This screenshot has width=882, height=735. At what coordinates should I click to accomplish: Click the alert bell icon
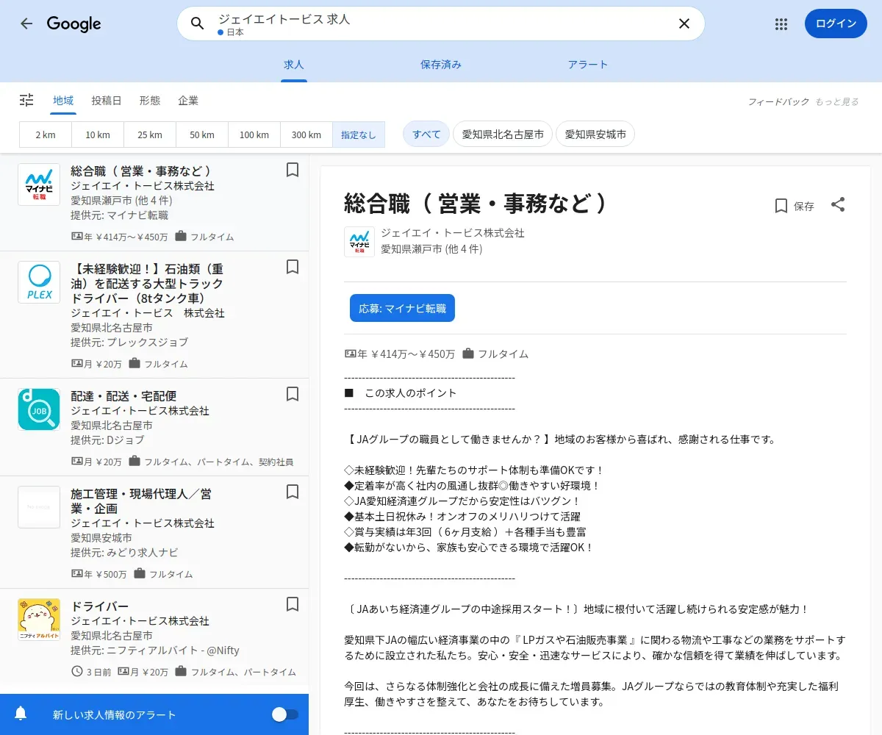[21, 714]
